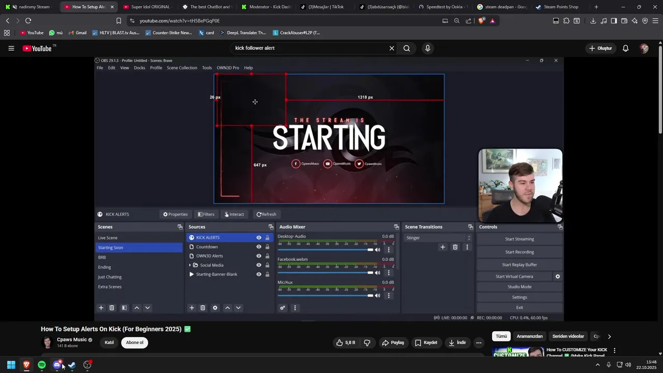Image resolution: width=663 pixels, height=373 pixels.
Task: Open the YouTube account avatar menu
Action: tap(644, 48)
